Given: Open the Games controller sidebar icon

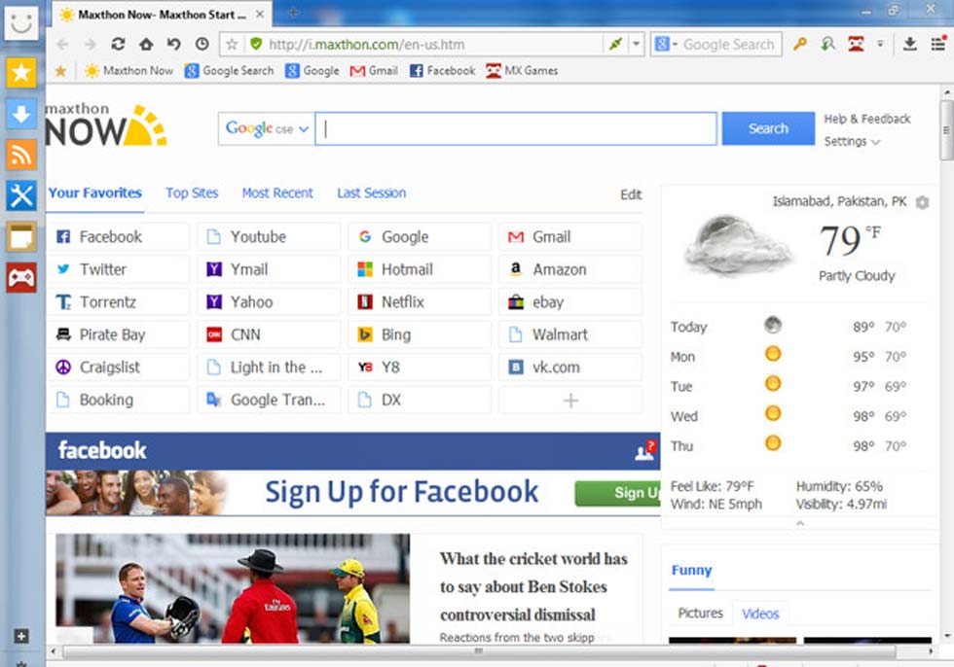Looking at the screenshot, I should 21,278.
